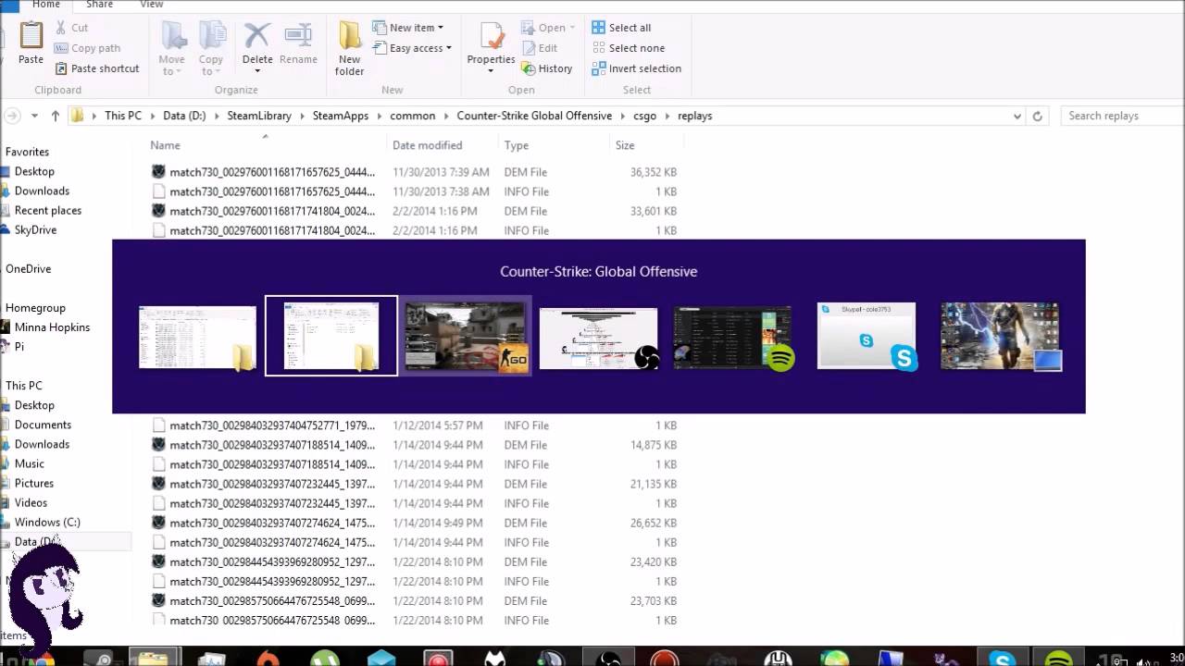The image size is (1185, 666).
Task: Switch to the Desktop thumbnail in switcher
Action: (x=1000, y=337)
